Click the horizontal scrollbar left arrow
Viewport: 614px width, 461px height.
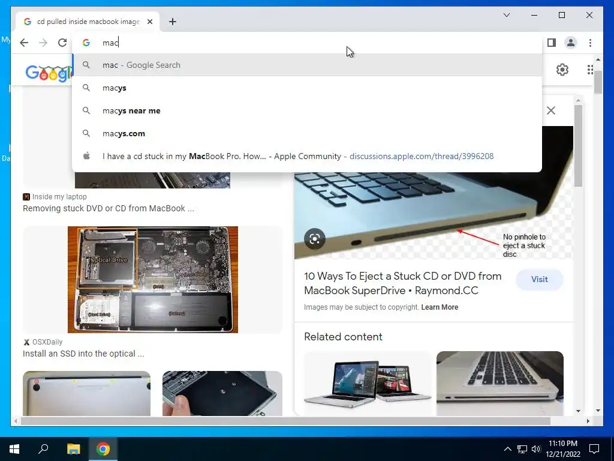coord(15,421)
